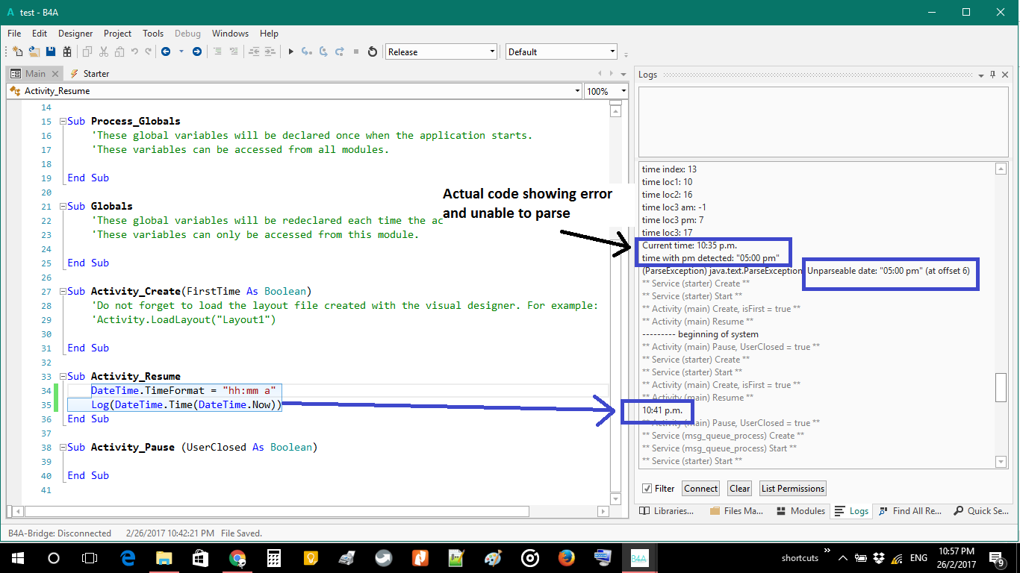Collapse the Process_Globals sub code block
The image size is (1020, 573).
[x=61, y=122]
